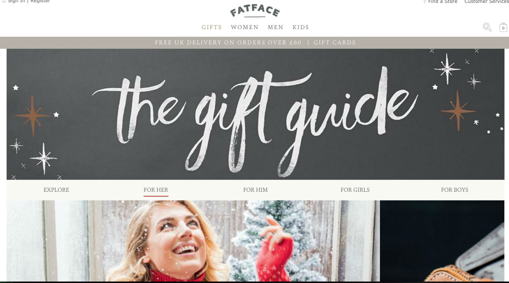Open the WOMEN menu
Image resolution: width=509 pixels, height=283 pixels.
pyautogui.click(x=245, y=27)
